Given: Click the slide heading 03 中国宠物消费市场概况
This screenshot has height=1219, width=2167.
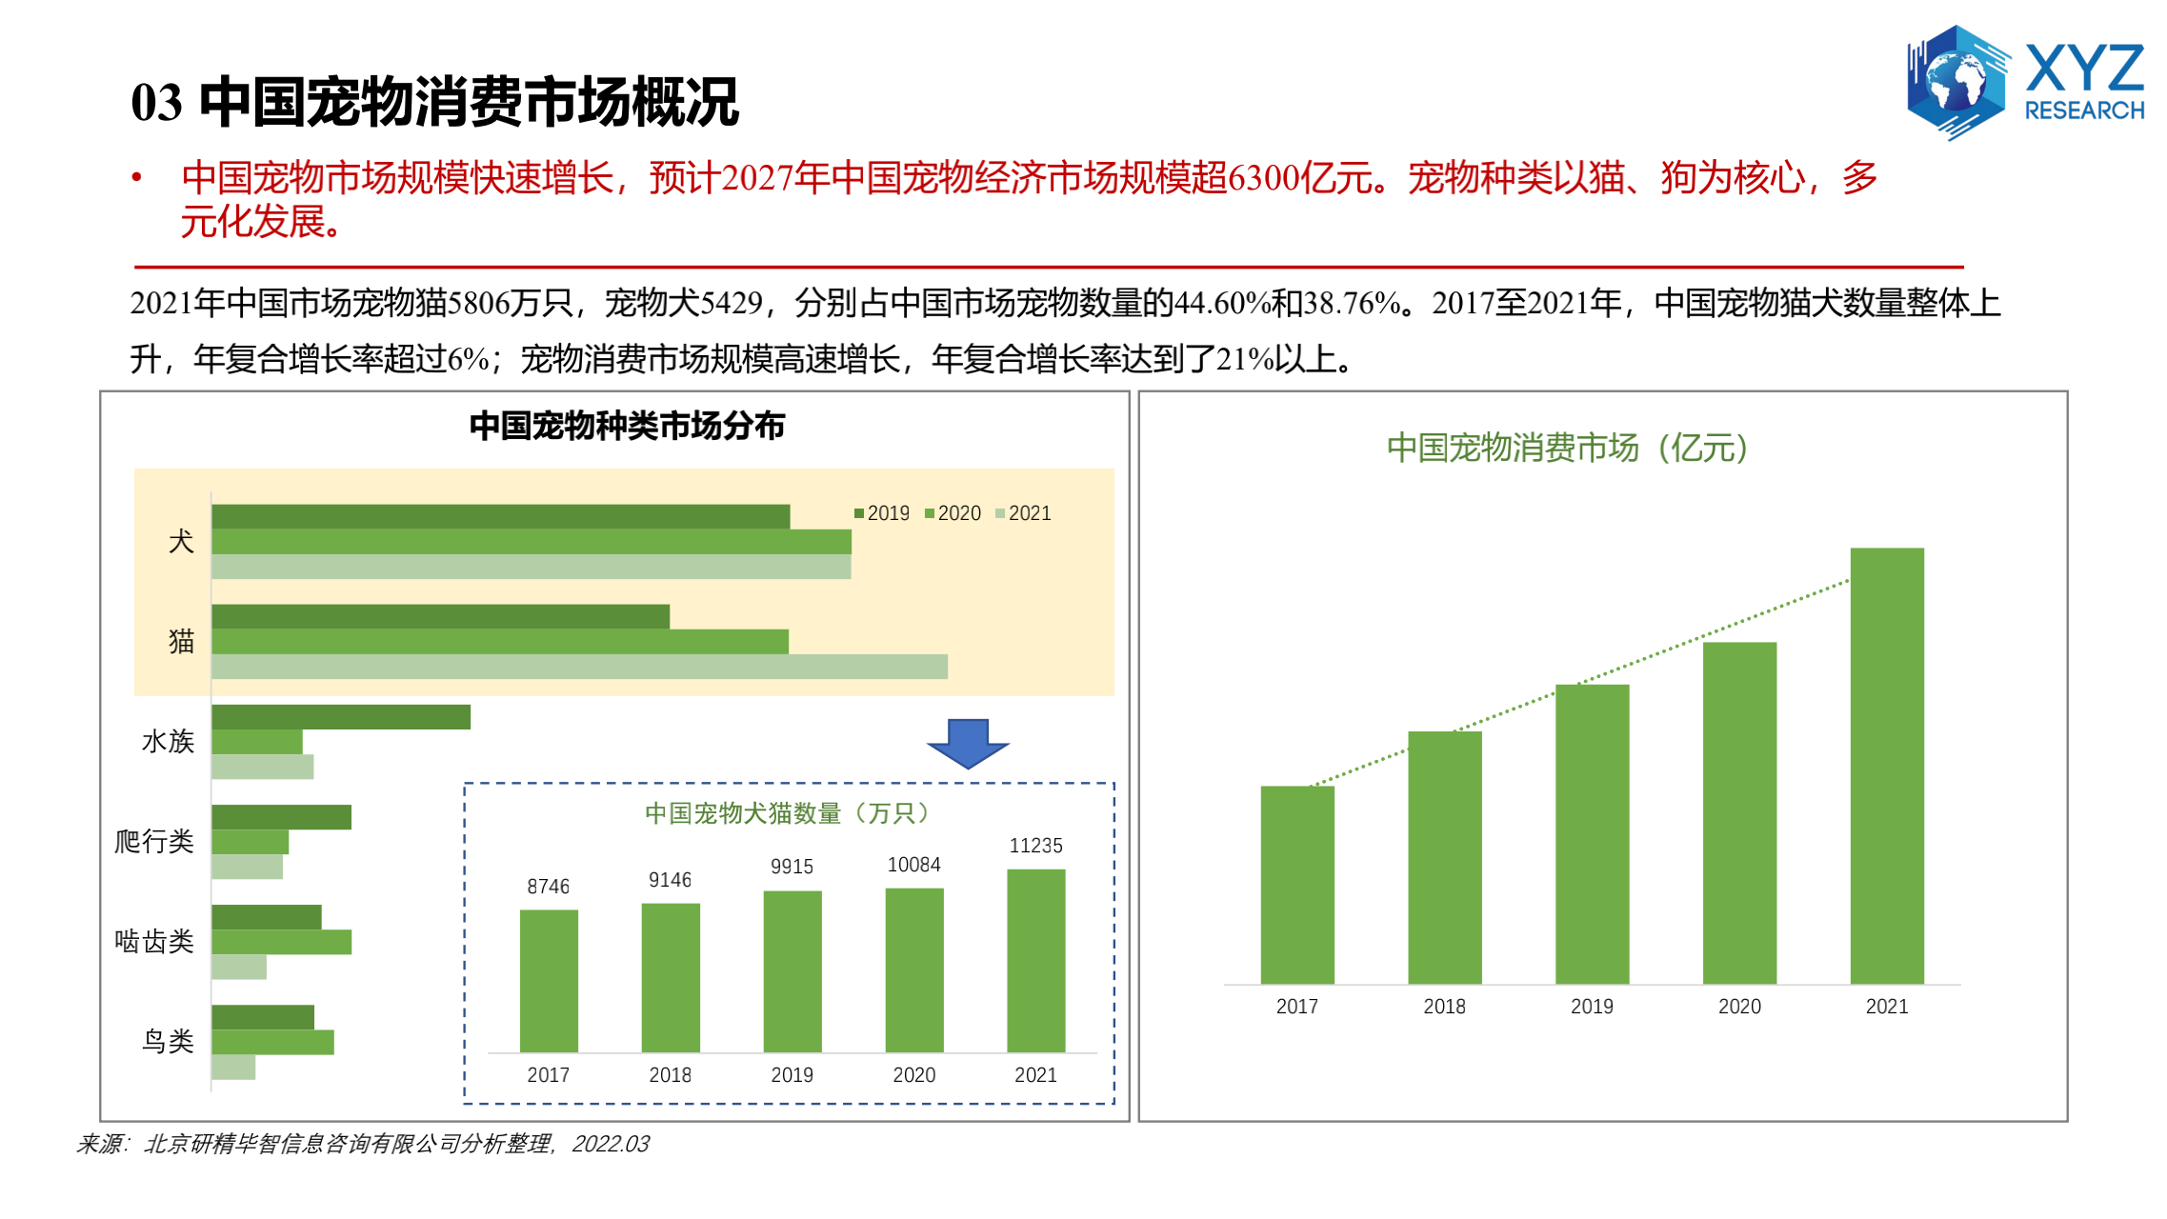Looking at the screenshot, I should pos(434,102).
